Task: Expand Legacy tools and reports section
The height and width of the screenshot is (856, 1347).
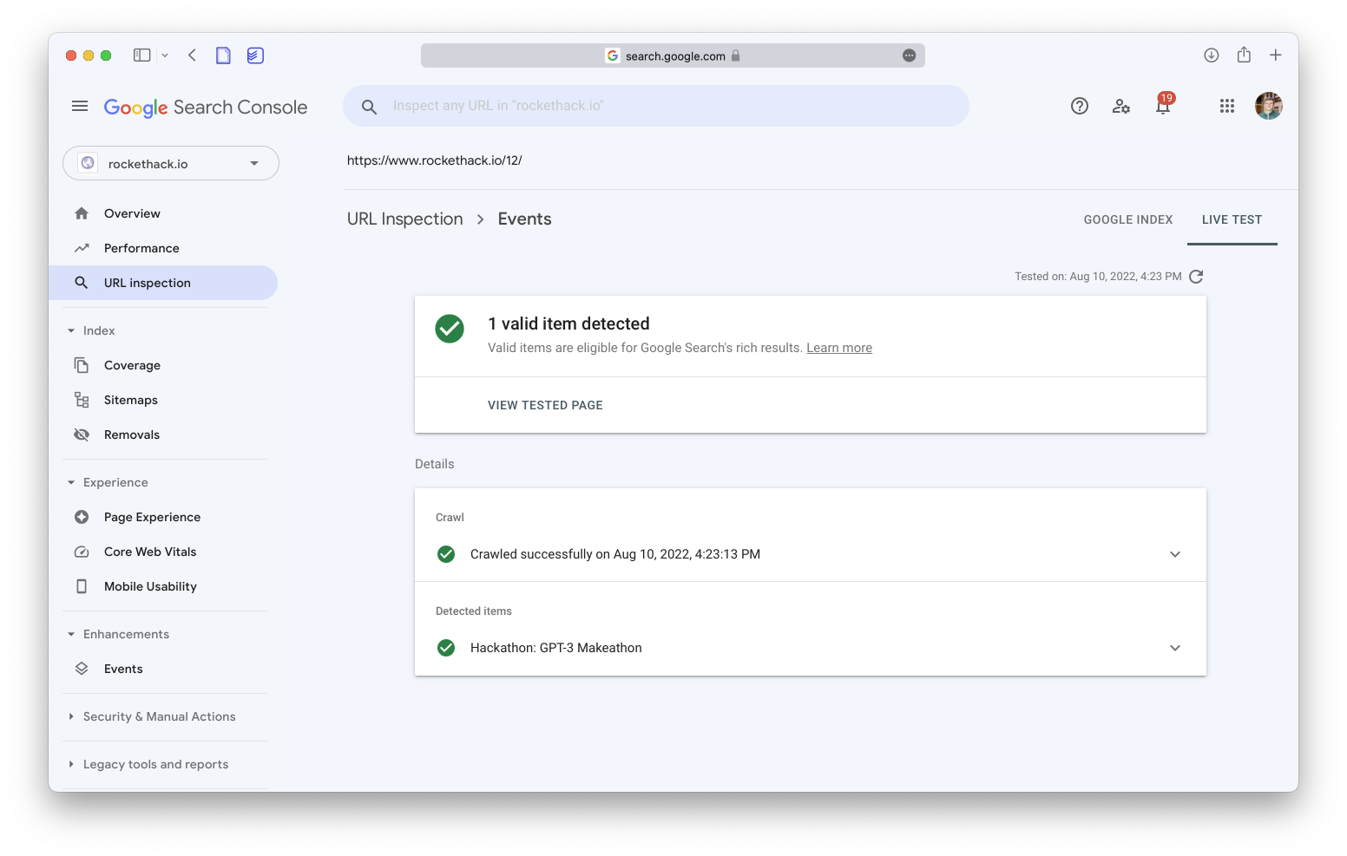Action: point(71,764)
